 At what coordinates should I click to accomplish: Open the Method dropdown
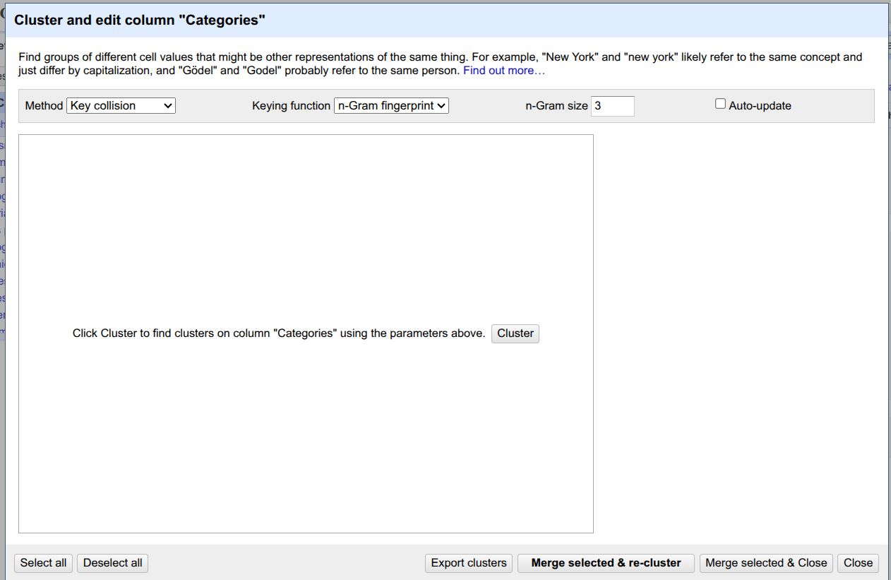click(x=121, y=106)
